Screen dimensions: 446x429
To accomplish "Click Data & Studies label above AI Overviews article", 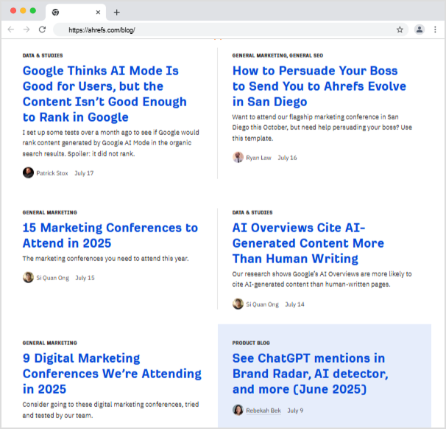I will click(x=252, y=212).
